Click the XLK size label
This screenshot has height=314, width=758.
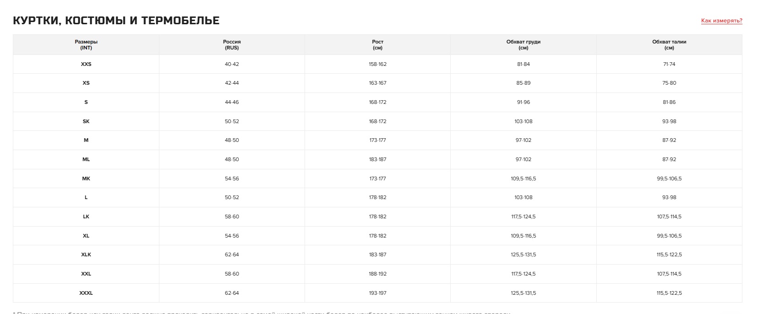[86, 254]
